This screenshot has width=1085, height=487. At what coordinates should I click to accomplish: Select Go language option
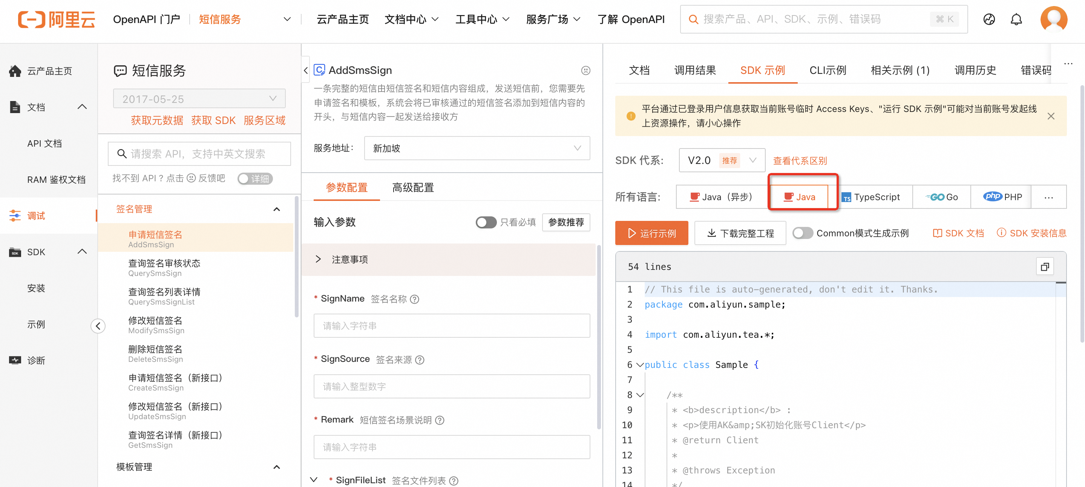(x=941, y=197)
